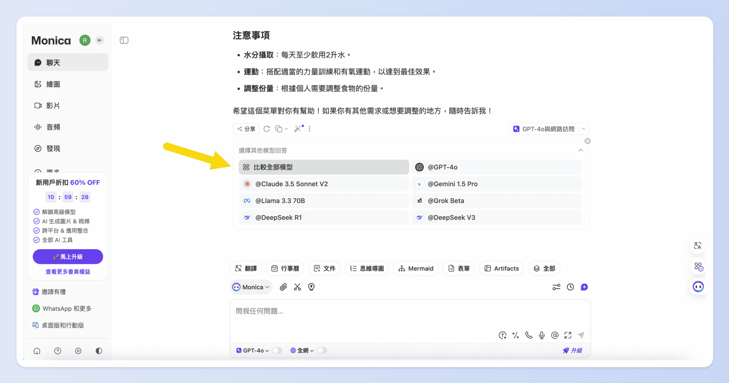
Task: Select 聊天 in the sidebar
Action: point(68,62)
